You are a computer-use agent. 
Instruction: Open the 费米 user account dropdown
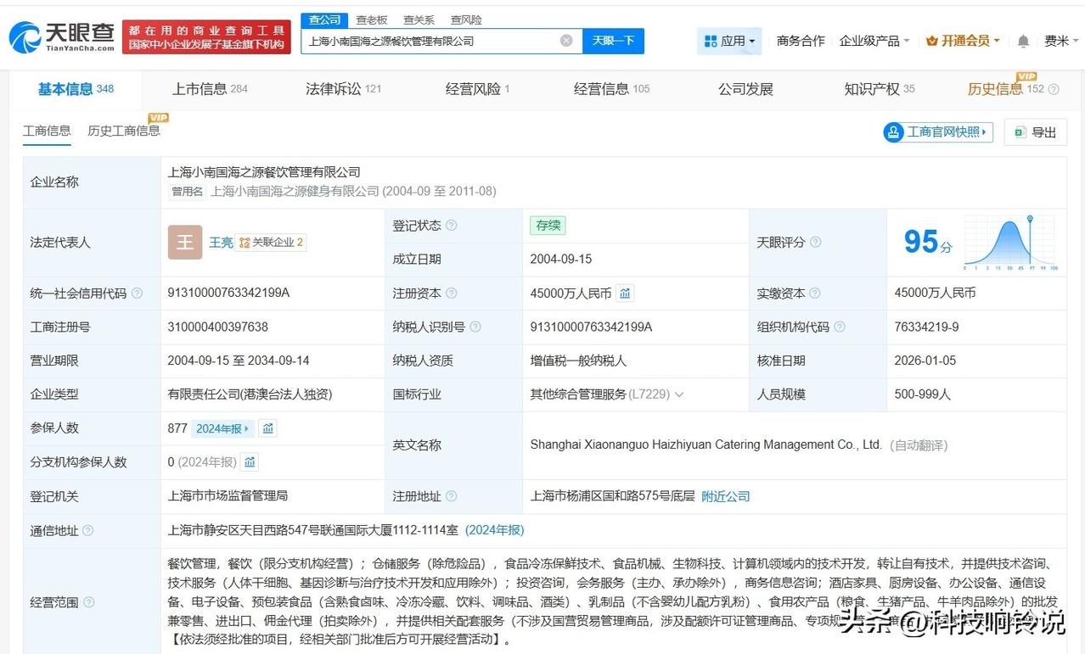[x=1061, y=41]
